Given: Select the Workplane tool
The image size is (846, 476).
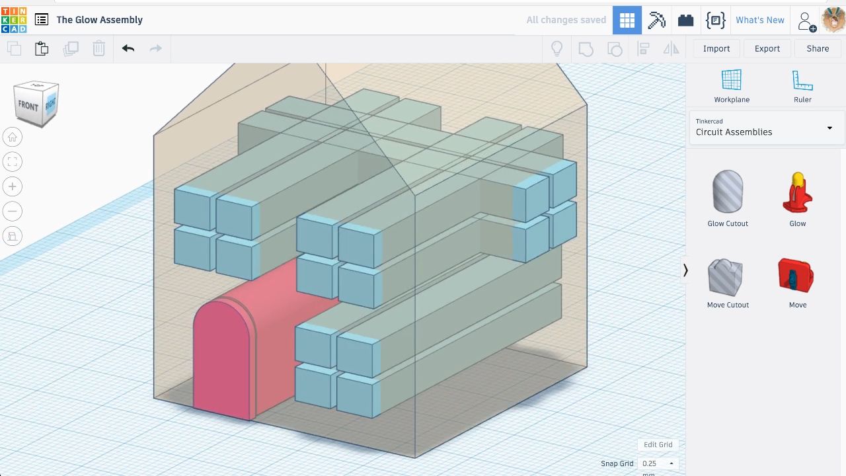Looking at the screenshot, I should tap(732, 86).
